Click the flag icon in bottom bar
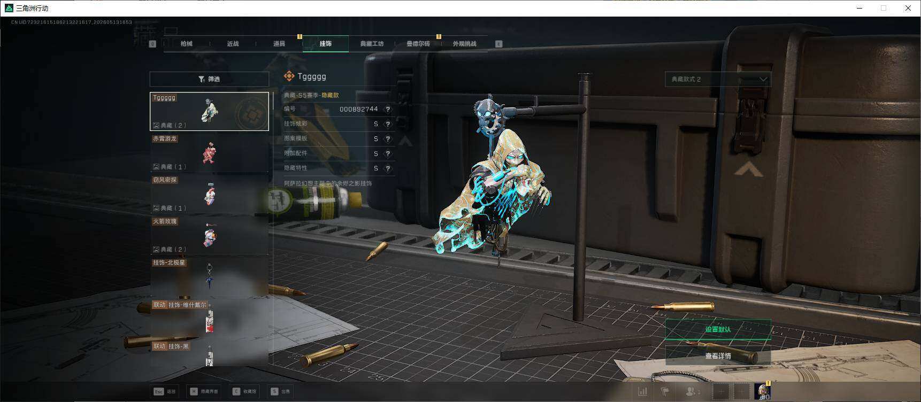This screenshot has height=402, width=921. click(665, 391)
